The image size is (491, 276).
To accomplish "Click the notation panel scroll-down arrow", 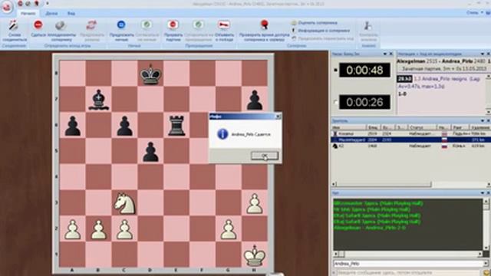I will click(x=488, y=112).
